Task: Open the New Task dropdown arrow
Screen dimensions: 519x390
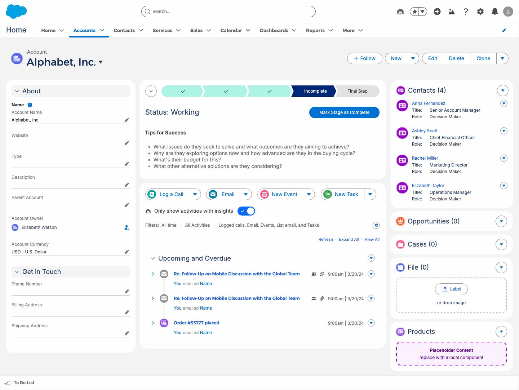Action: 370,194
